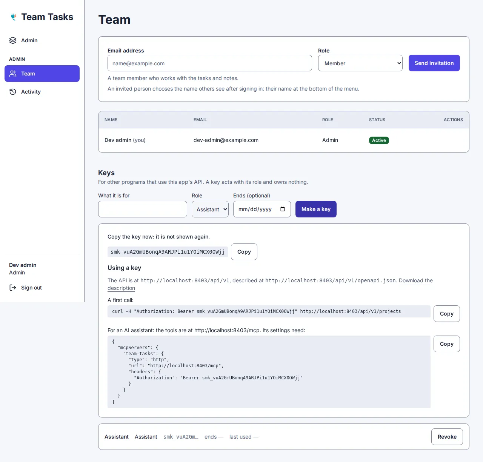Viewport: 483px width, 462px height.
Task: Click the Admin layers icon in sidebar
Action: click(x=13, y=40)
